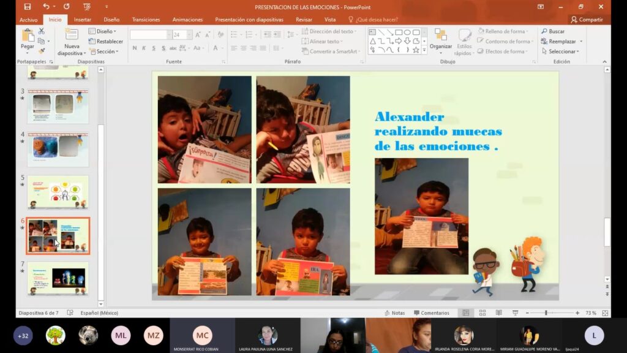Open the Vista tab

click(x=330, y=20)
